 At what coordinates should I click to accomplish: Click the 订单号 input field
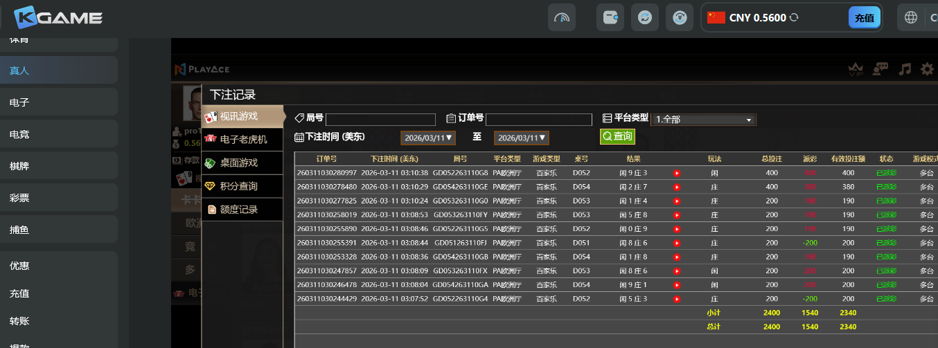point(538,120)
